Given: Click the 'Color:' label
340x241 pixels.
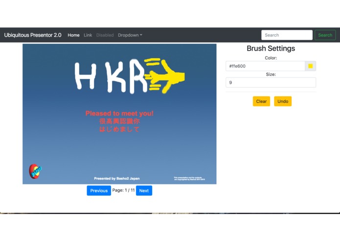Looking at the screenshot, I should click(271, 58).
